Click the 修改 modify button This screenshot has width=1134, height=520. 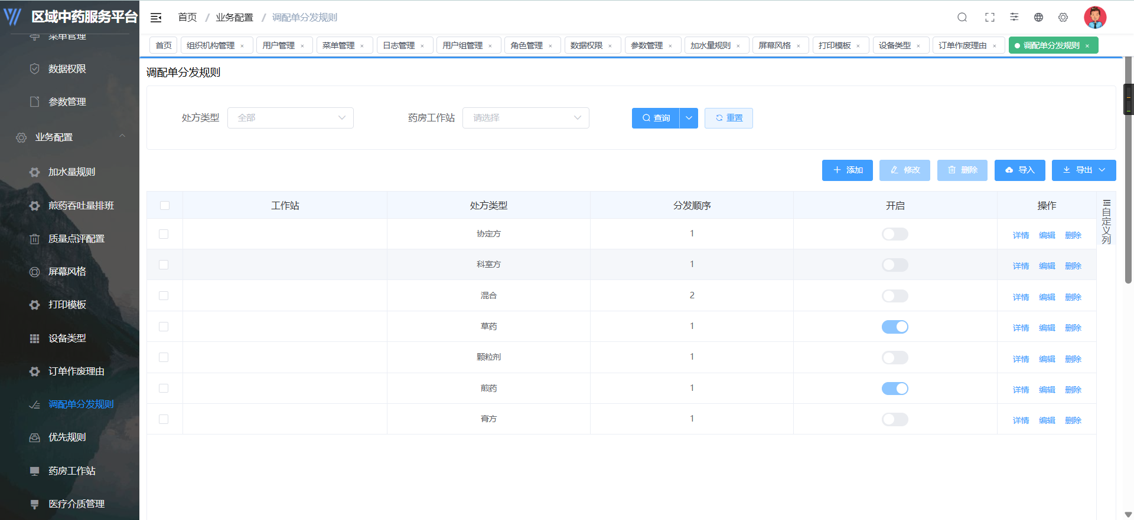[x=905, y=170]
